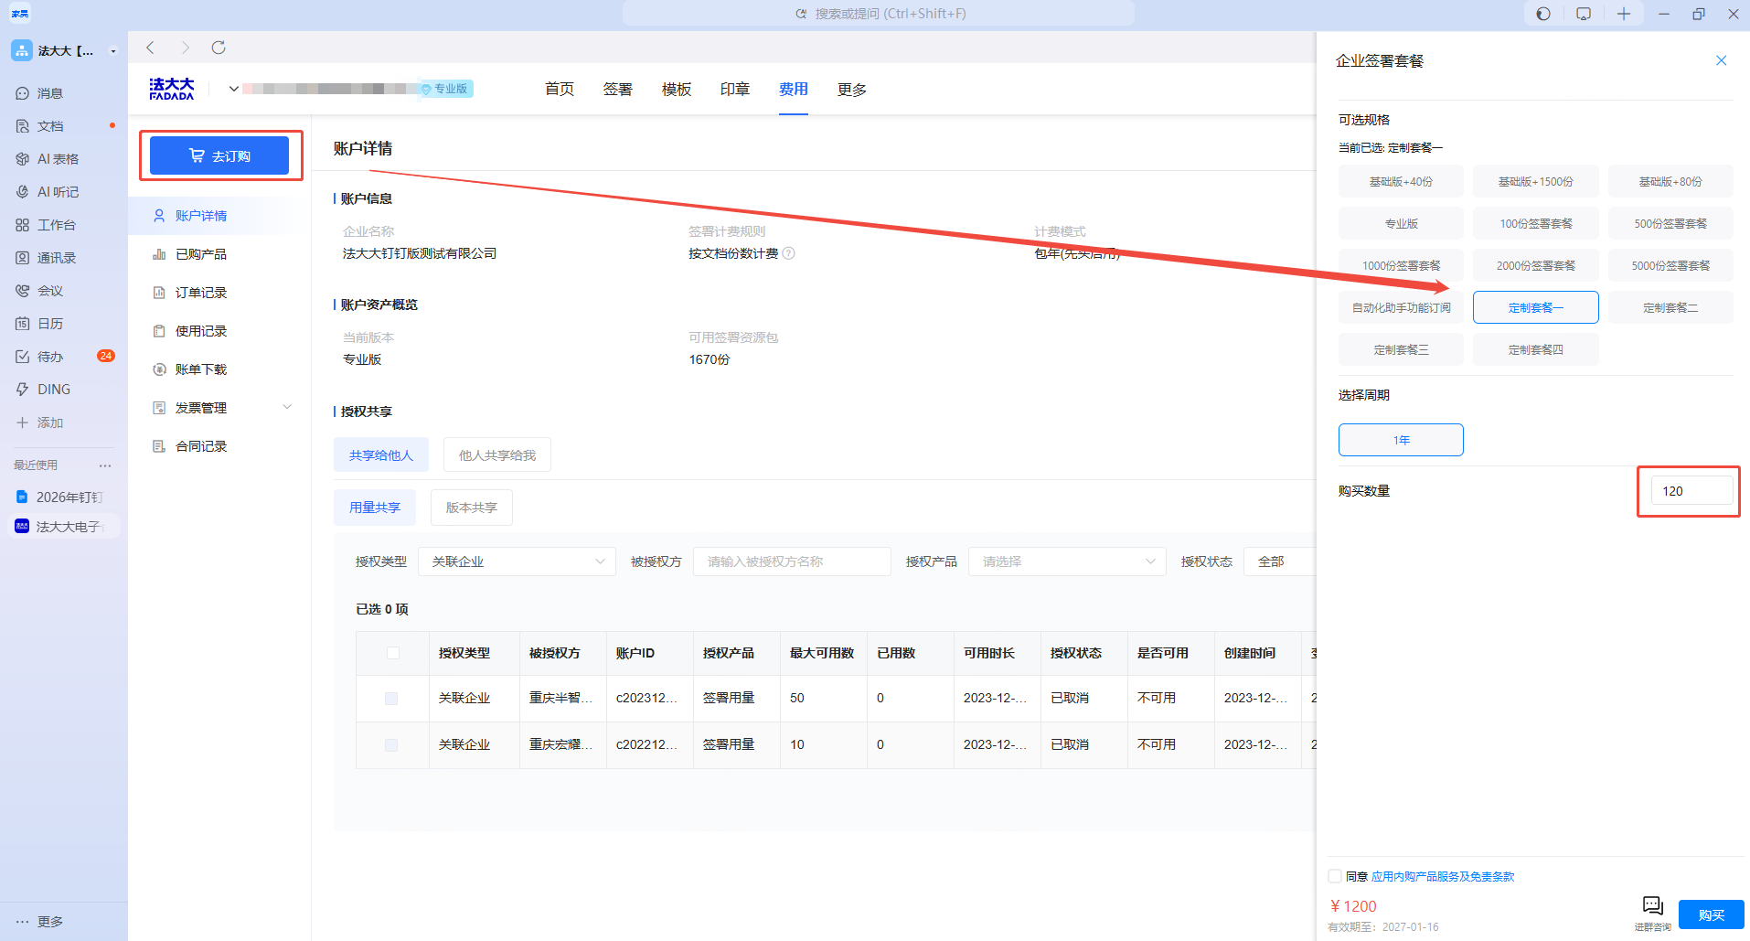This screenshot has height=941, width=1750.
Task: Click the browser forward arrow
Action: pyautogui.click(x=186, y=48)
